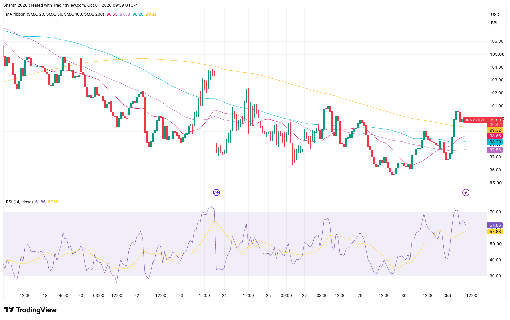
Task: Click the 101.00 price axis label
Action: (x=497, y=106)
